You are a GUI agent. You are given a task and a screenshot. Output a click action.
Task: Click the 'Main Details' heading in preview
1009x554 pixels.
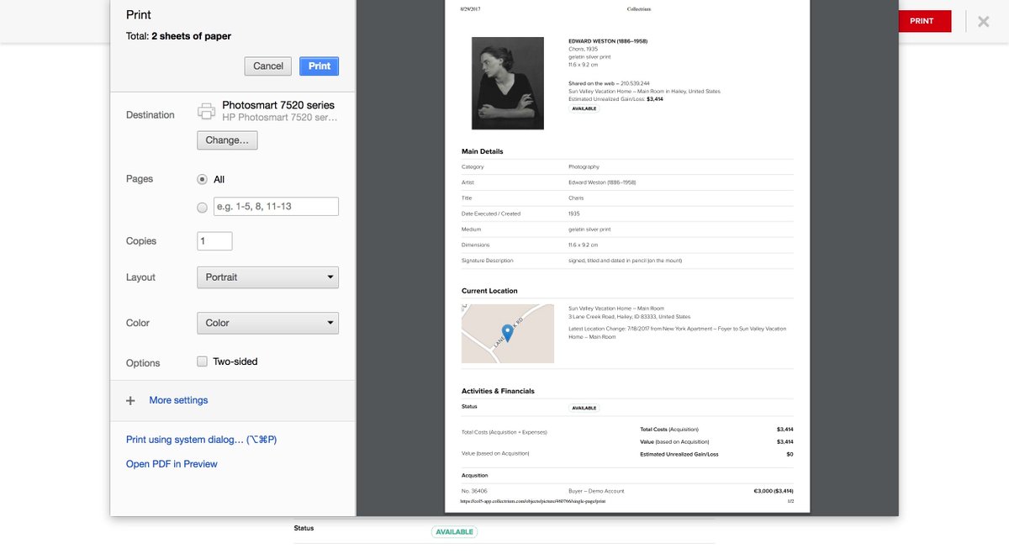(x=483, y=151)
